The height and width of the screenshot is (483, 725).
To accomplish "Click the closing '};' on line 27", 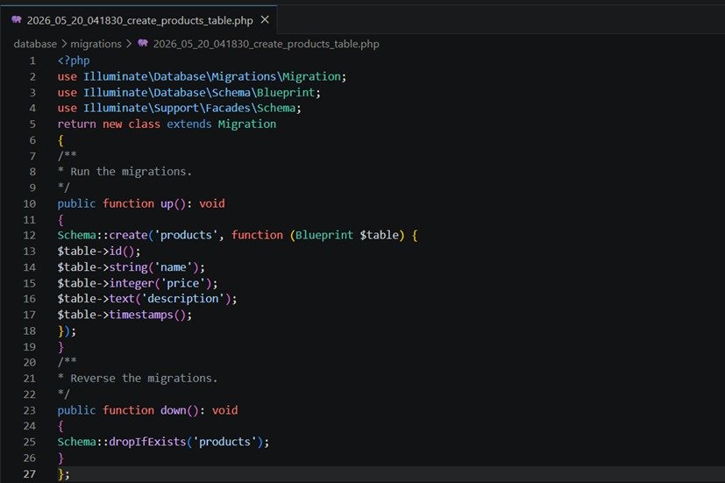I will 64,473.
